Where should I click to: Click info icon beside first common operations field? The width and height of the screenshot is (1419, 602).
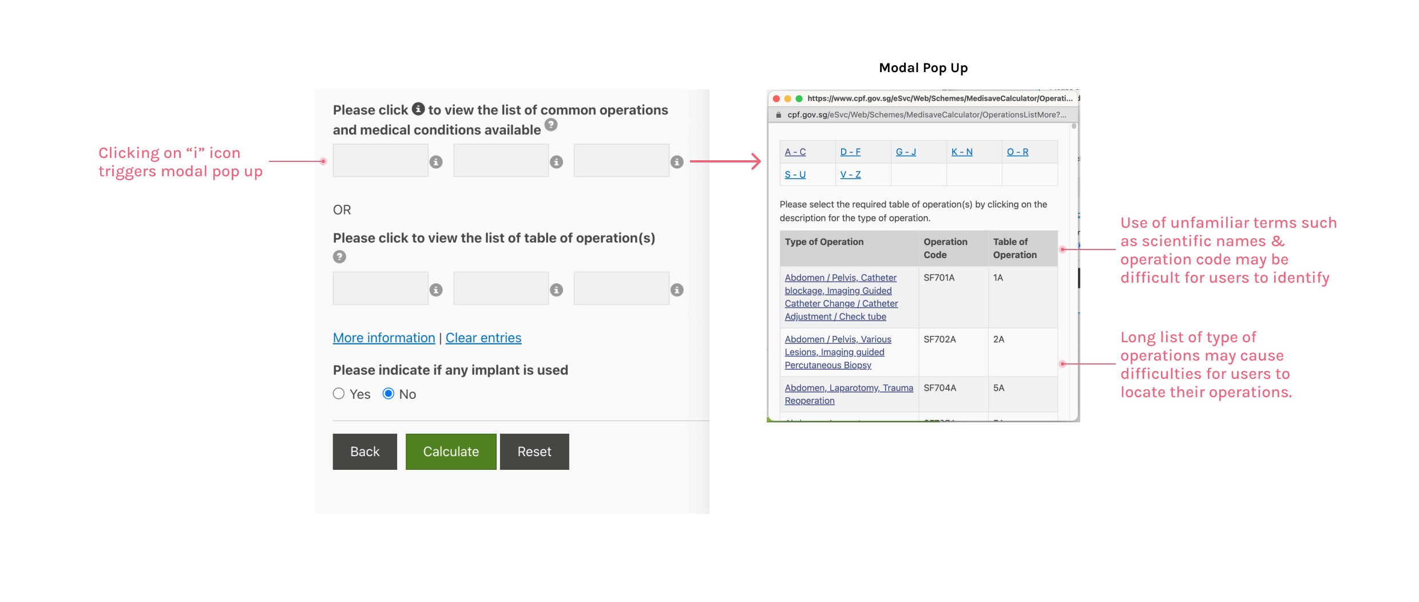coord(436,162)
